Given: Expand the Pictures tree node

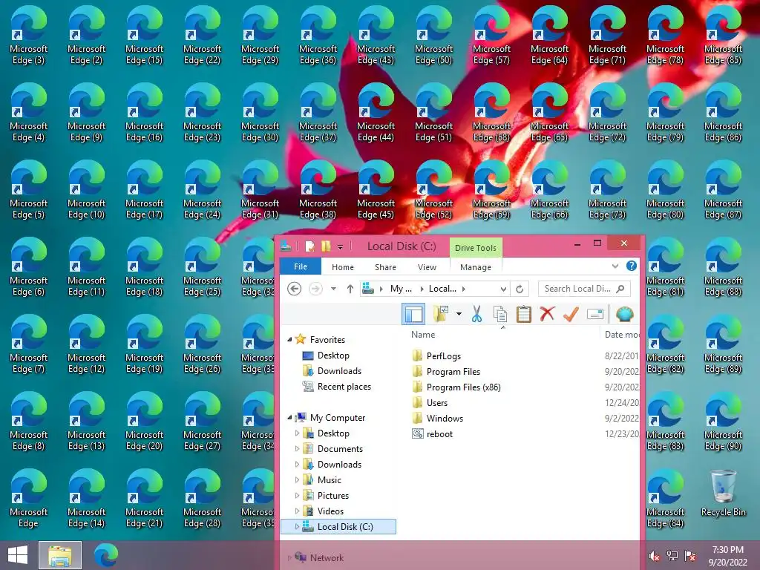Looking at the screenshot, I should (x=297, y=495).
